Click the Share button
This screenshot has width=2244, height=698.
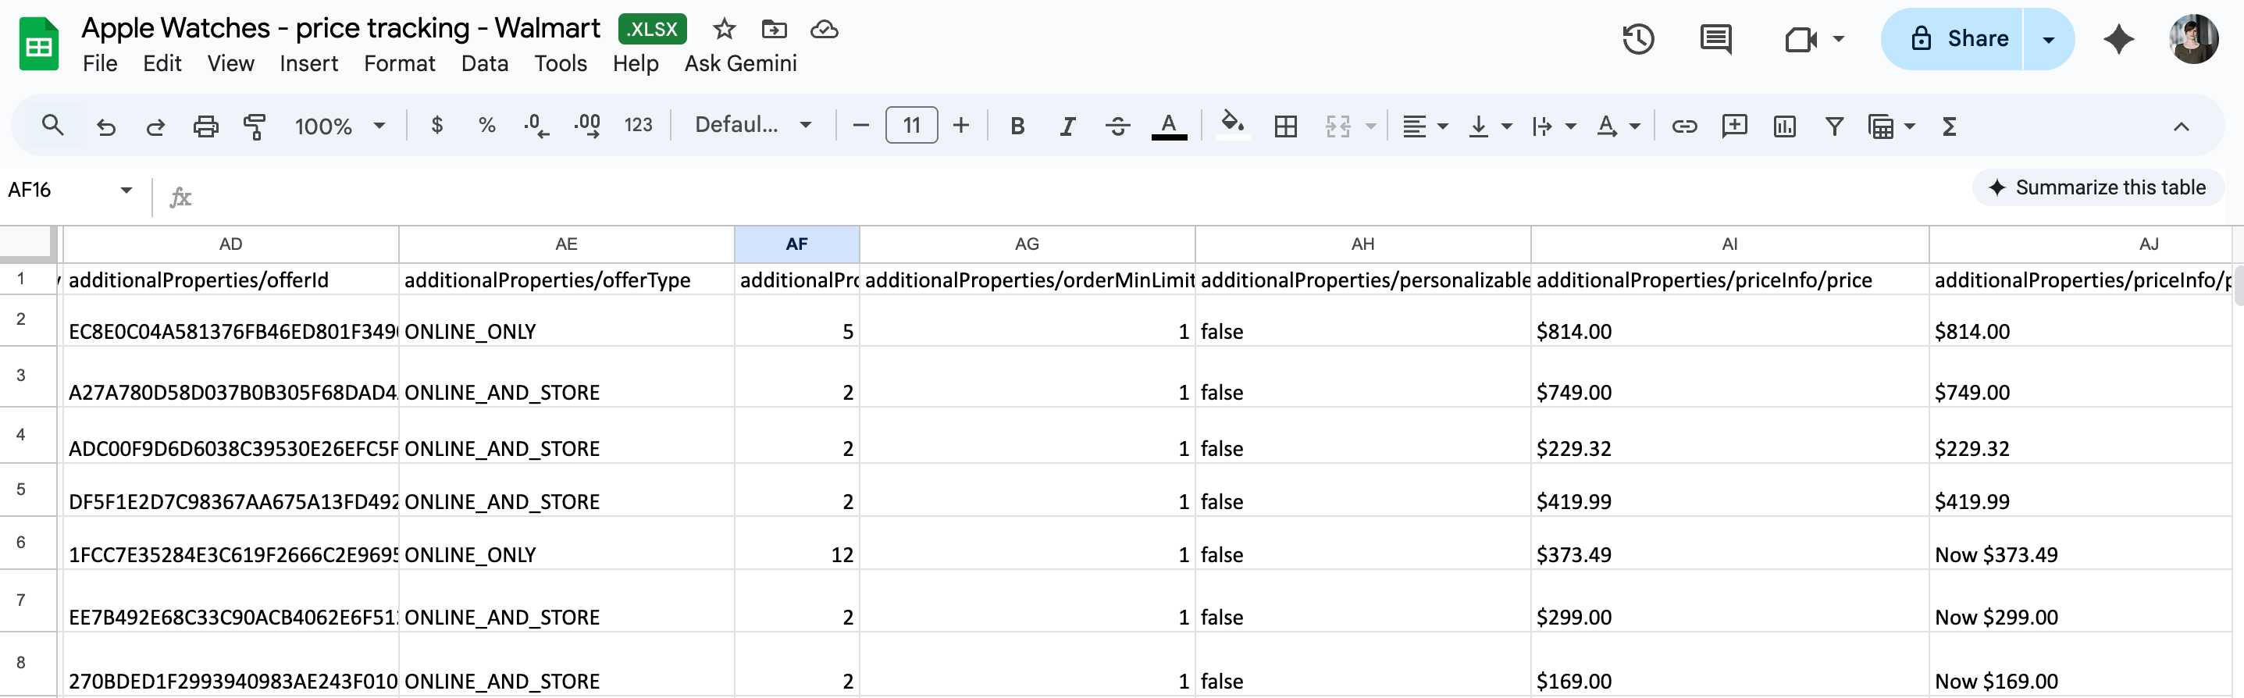1951,39
